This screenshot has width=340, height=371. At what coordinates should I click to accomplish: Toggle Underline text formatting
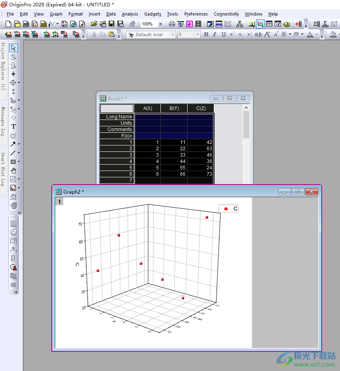click(223, 35)
